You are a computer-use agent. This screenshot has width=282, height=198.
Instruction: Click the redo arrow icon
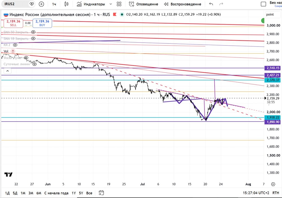(x=221, y=4)
